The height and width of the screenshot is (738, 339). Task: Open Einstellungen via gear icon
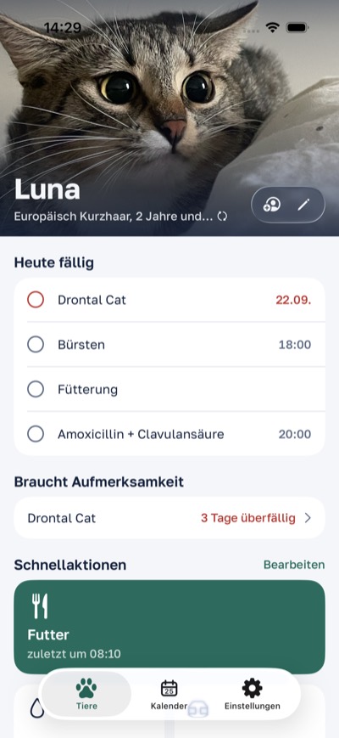coord(253,688)
